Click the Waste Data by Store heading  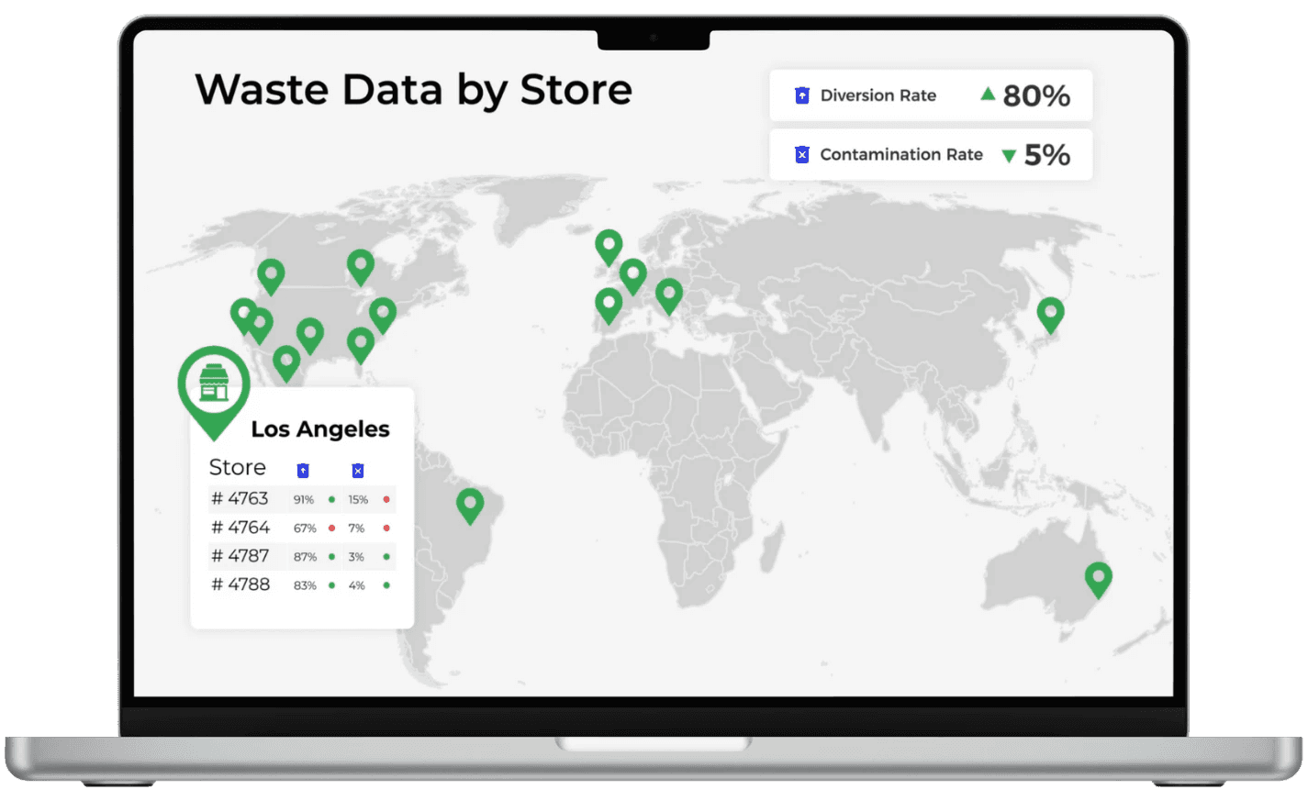[414, 91]
